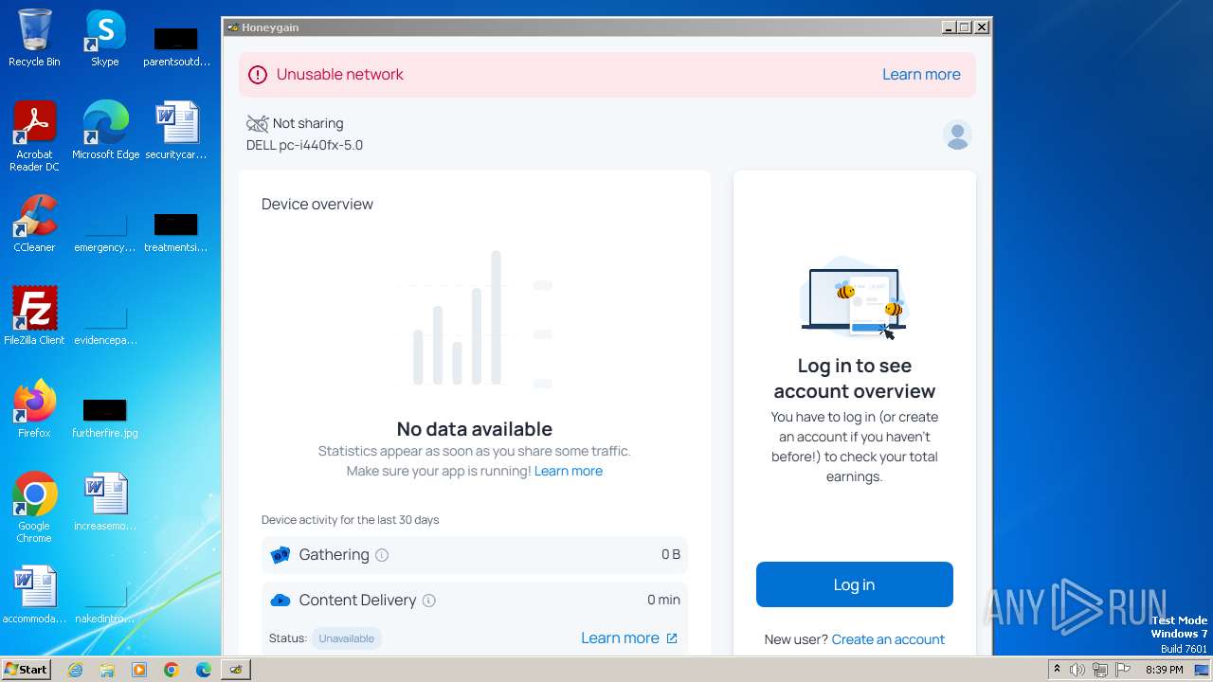This screenshot has width=1213, height=682.
Task: Click the Log in button
Action: (854, 584)
